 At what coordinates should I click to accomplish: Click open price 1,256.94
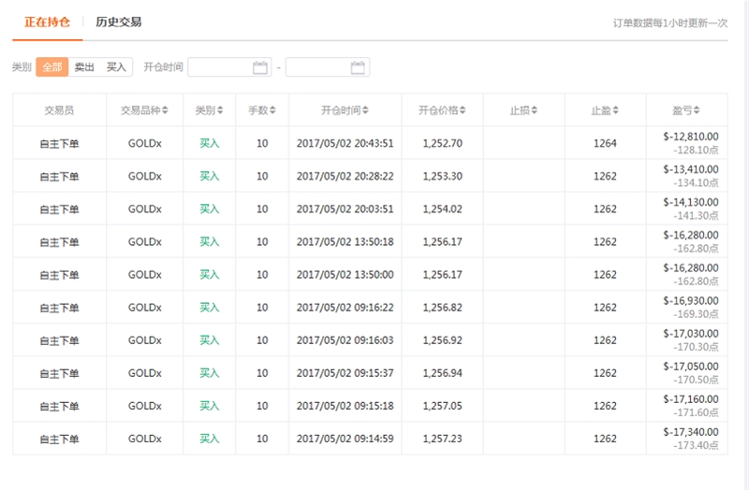click(x=442, y=373)
